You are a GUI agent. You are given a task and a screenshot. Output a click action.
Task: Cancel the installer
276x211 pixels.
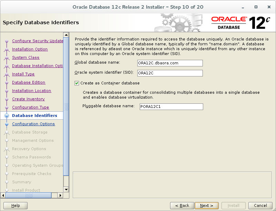(x=260, y=205)
